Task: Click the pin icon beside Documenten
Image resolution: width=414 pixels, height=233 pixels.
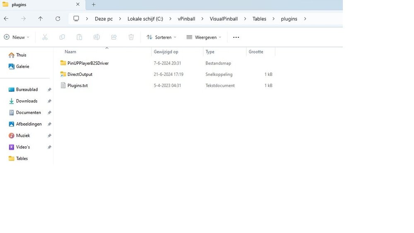Action: (x=49, y=113)
